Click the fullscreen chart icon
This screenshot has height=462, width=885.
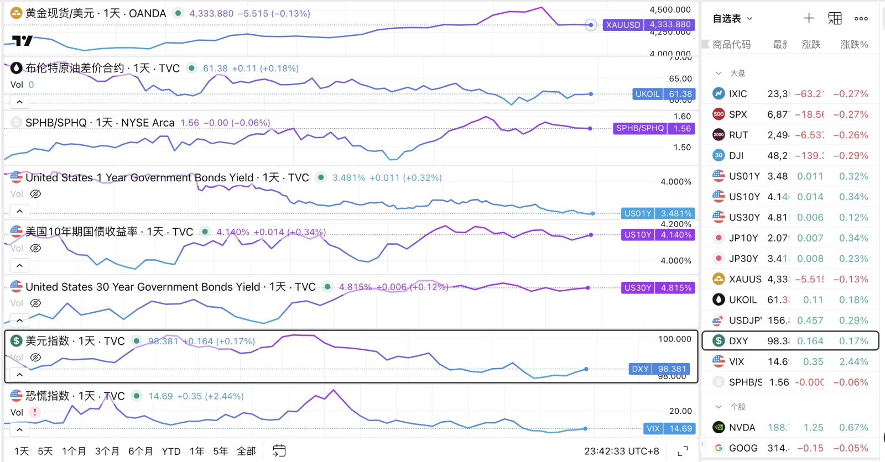(x=683, y=451)
